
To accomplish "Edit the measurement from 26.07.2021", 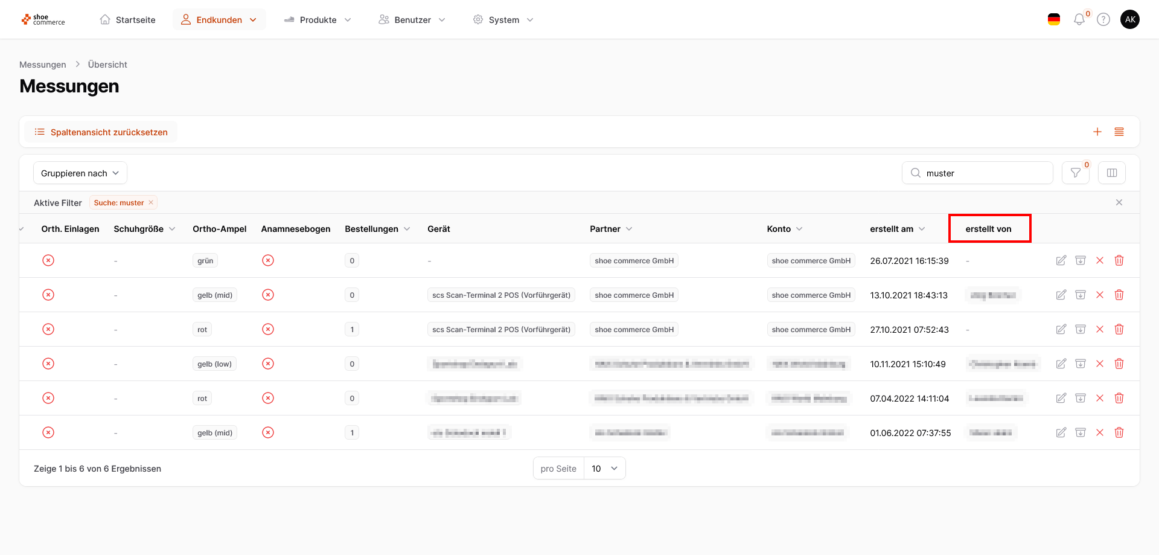I will coord(1061,260).
